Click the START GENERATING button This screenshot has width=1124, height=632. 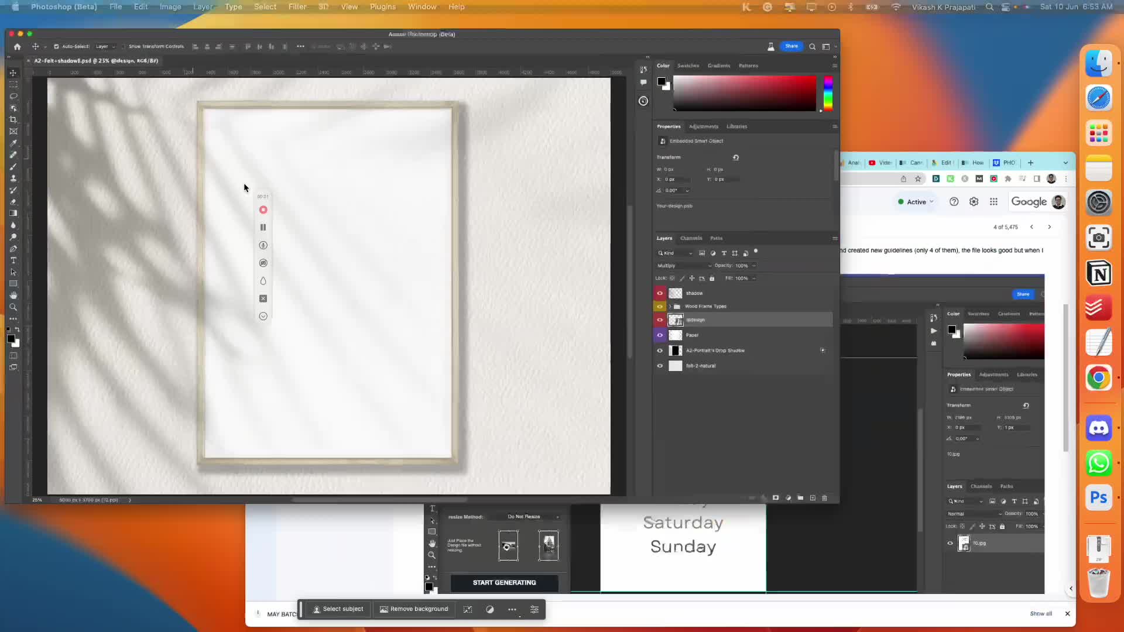click(504, 583)
